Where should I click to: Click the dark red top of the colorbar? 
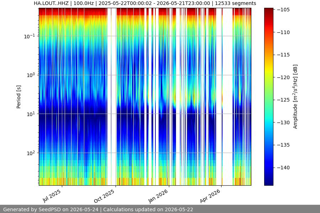(x=268, y=10)
